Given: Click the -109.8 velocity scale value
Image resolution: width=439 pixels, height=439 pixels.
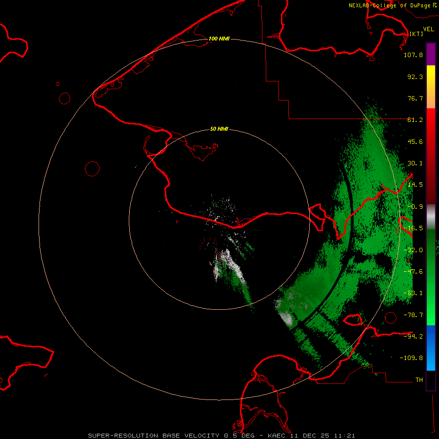Looking at the screenshot, I should [411, 358].
